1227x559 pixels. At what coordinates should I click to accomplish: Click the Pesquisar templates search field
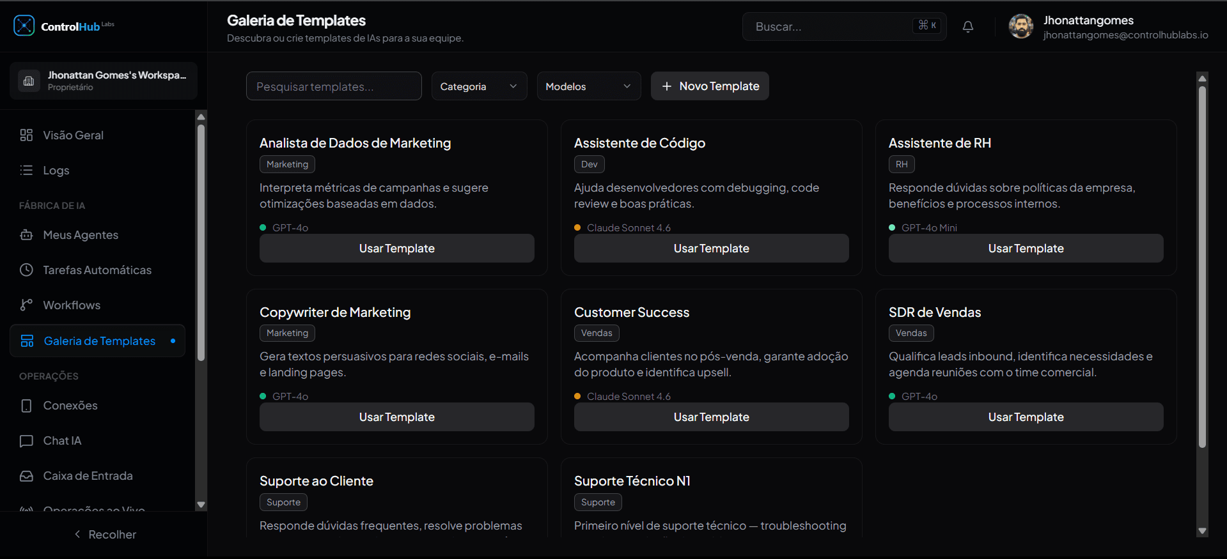(x=334, y=86)
